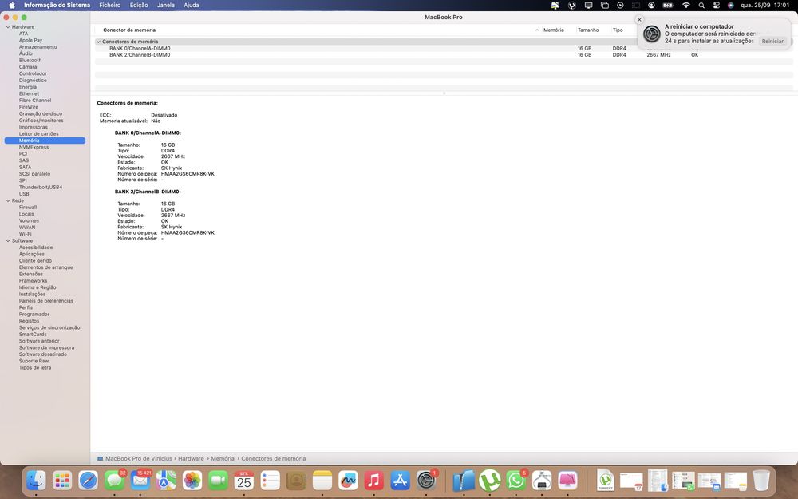Click the Reiniciar notification button
Viewport: 798px width, 499px height.
point(772,42)
